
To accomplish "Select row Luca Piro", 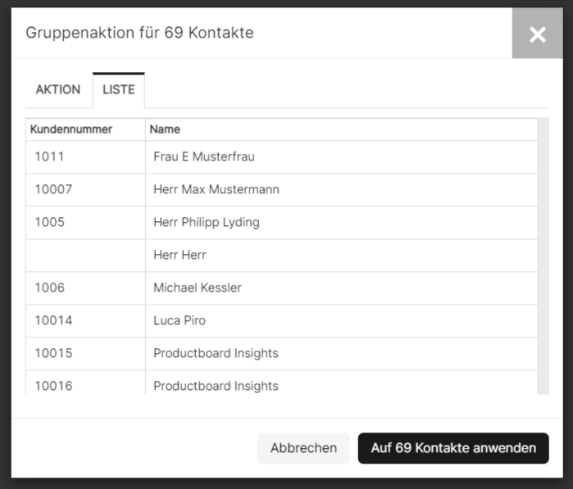I will 282,320.
